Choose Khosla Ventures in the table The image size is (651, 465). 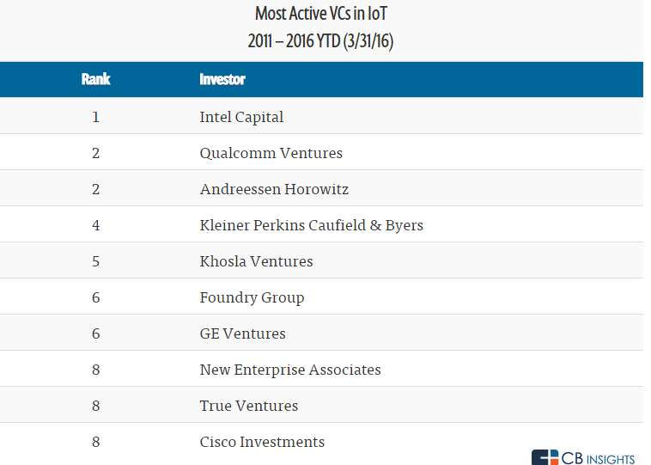point(256,261)
